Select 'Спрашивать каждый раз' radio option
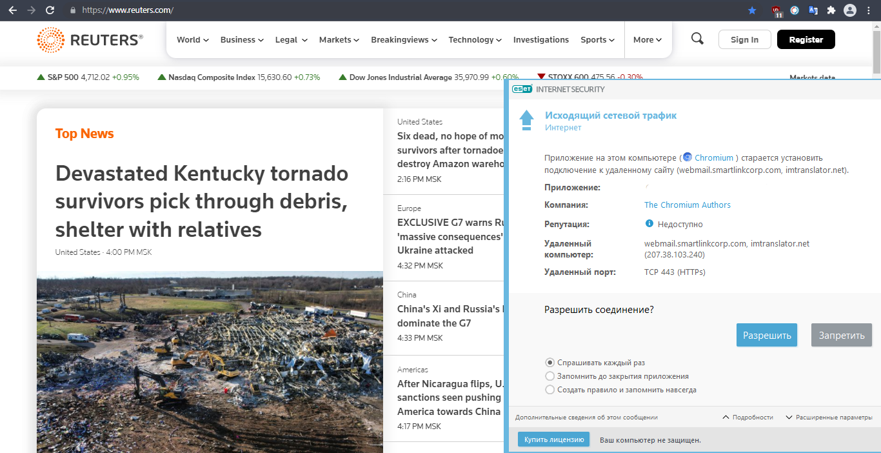This screenshot has height=453, width=881. point(549,363)
